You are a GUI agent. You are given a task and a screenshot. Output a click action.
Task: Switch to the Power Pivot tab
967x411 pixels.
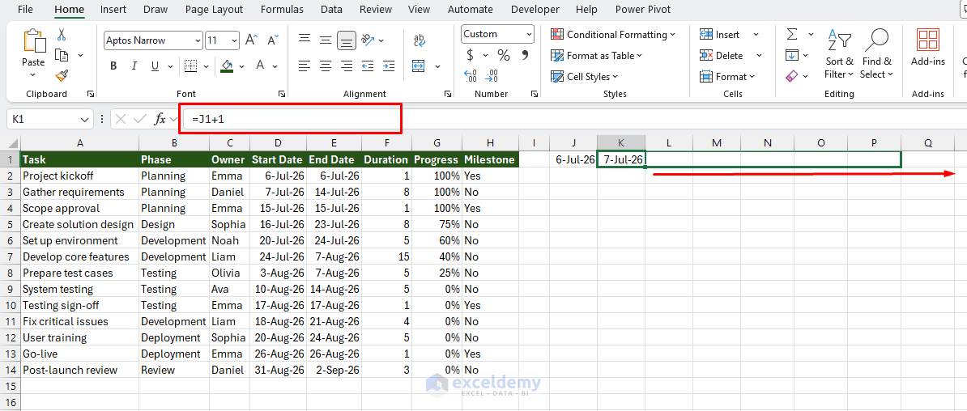[x=643, y=9]
